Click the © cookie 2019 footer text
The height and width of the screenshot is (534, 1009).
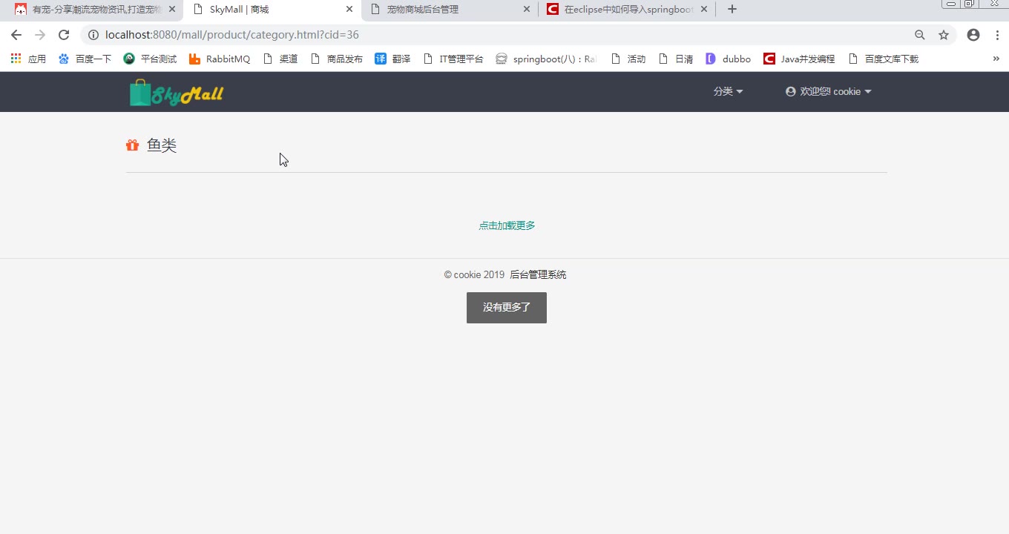tap(474, 275)
